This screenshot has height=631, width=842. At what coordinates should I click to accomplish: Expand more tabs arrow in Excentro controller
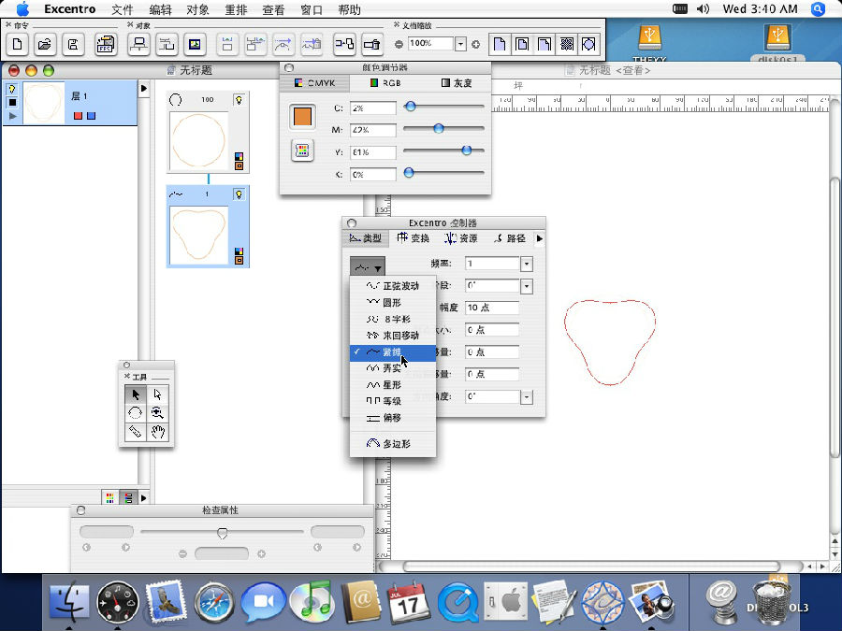coord(540,238)
